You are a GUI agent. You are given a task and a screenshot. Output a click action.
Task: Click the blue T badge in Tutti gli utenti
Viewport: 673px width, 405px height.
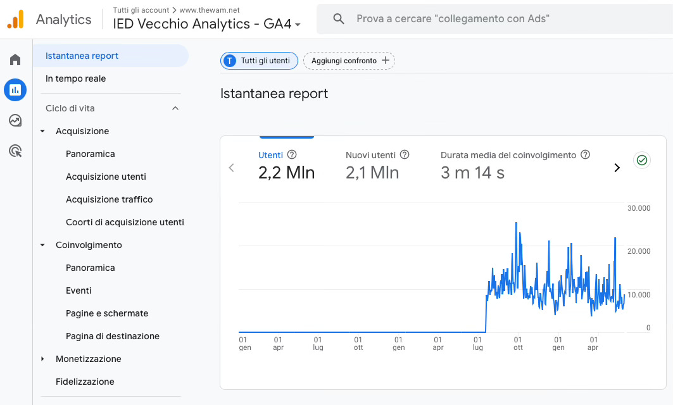(x=230, y=61)
